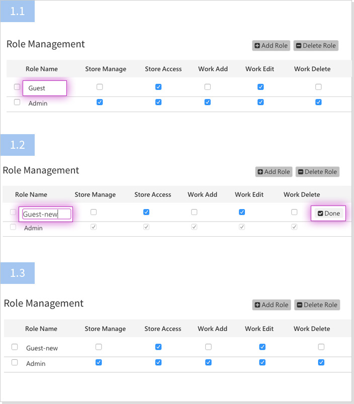Click the plus icon of Add Role in section 1.3

[x=257, y=305]
